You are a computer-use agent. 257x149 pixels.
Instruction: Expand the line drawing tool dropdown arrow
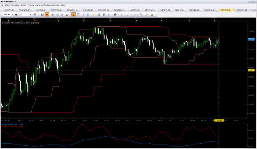[x=131, y=15]
